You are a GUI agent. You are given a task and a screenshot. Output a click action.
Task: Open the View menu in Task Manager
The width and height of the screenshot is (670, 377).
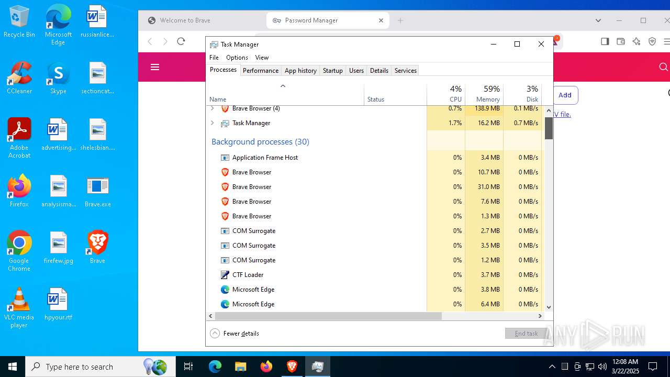(262, 58)
